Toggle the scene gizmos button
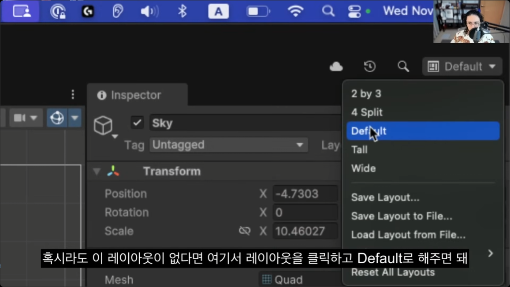Image resolution: width=510 pixels, height=287 pixels. point(57,117)
